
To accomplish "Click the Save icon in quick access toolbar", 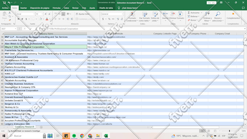I will (x=4, y=3).
